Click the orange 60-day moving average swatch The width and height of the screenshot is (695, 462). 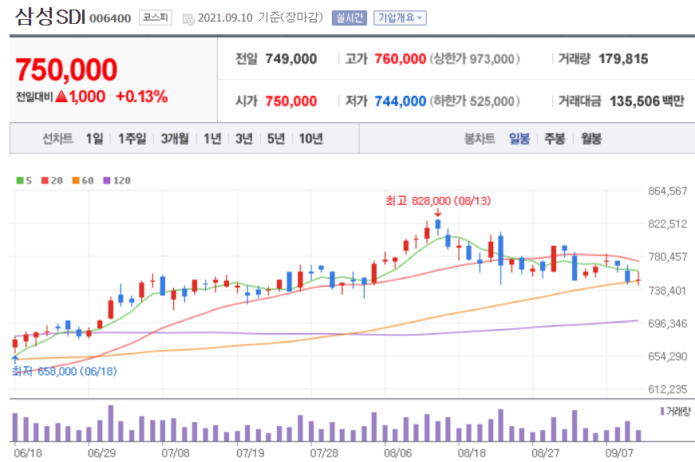(x=76, y=180)
